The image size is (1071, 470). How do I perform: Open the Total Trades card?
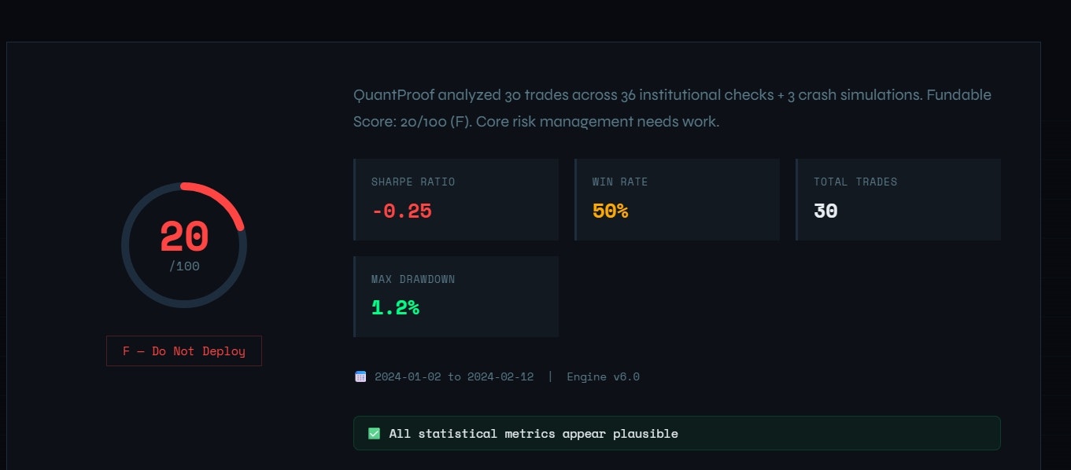898,199
